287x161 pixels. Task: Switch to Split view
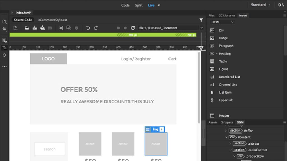pyautogui.click(x=139, y=5)
